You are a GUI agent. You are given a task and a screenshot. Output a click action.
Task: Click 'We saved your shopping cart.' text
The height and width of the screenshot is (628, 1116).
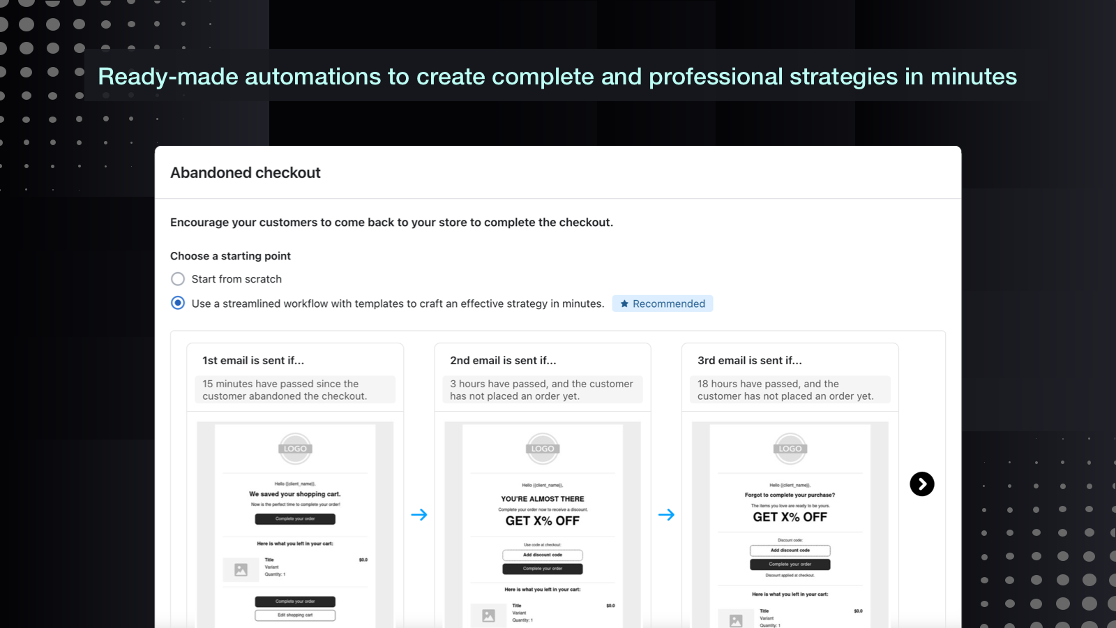click(295, 494)
